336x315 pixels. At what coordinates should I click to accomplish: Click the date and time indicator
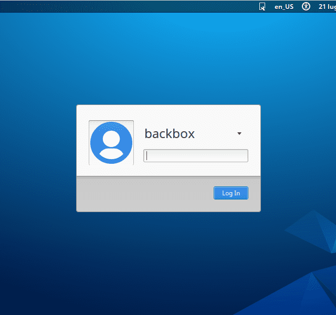pos(327,7)
